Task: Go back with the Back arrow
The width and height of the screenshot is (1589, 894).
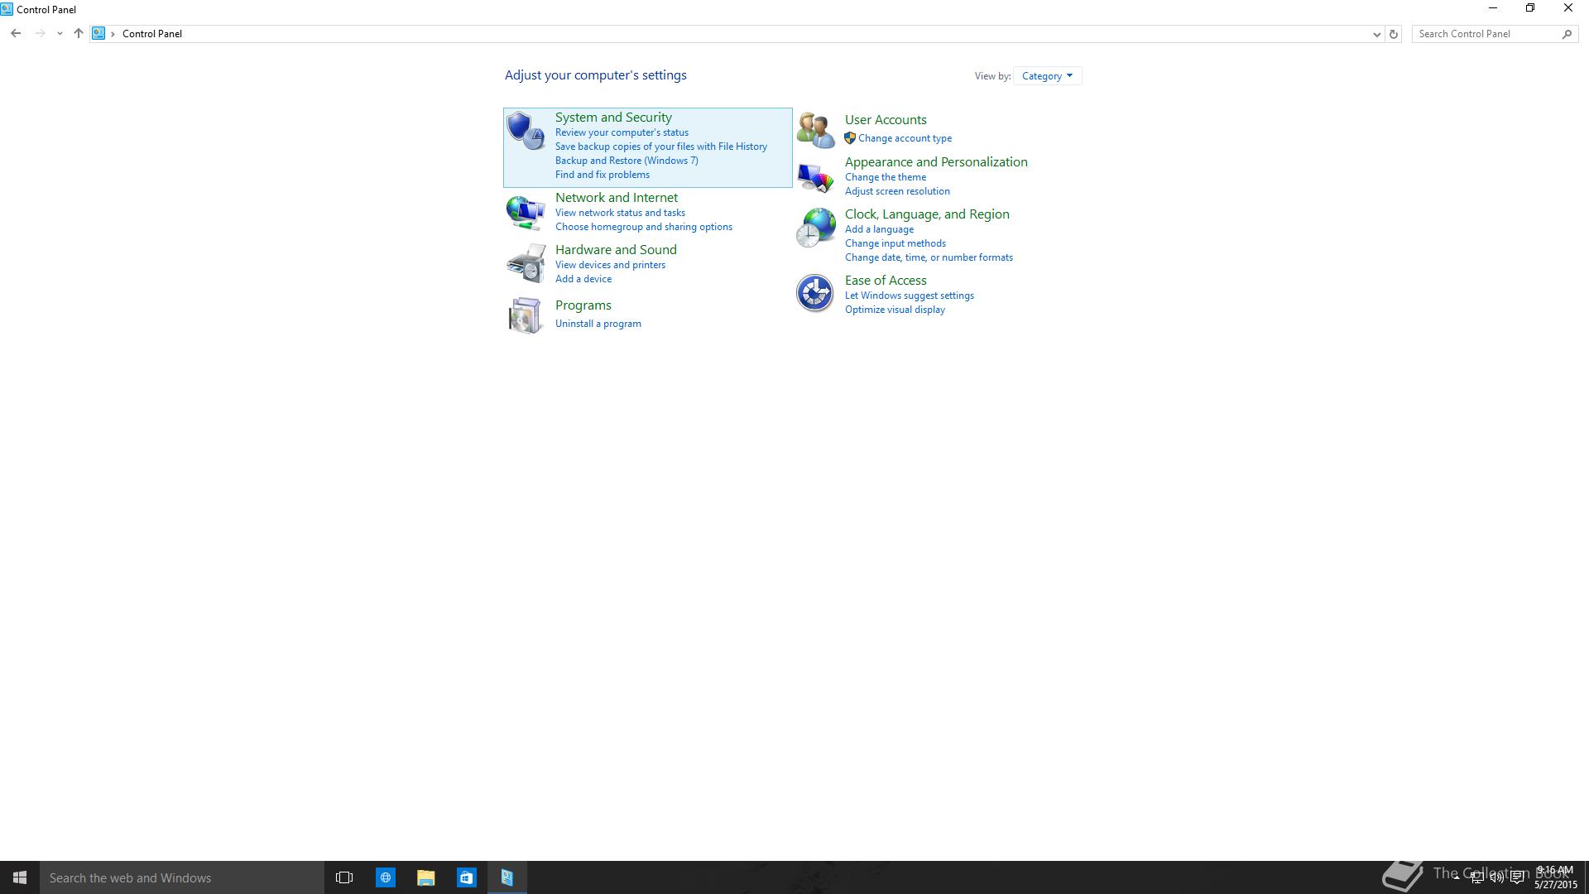Action: (16, 34)
